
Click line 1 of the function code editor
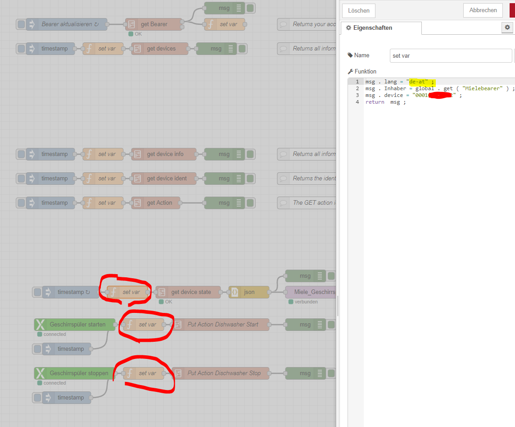point(439,82)
